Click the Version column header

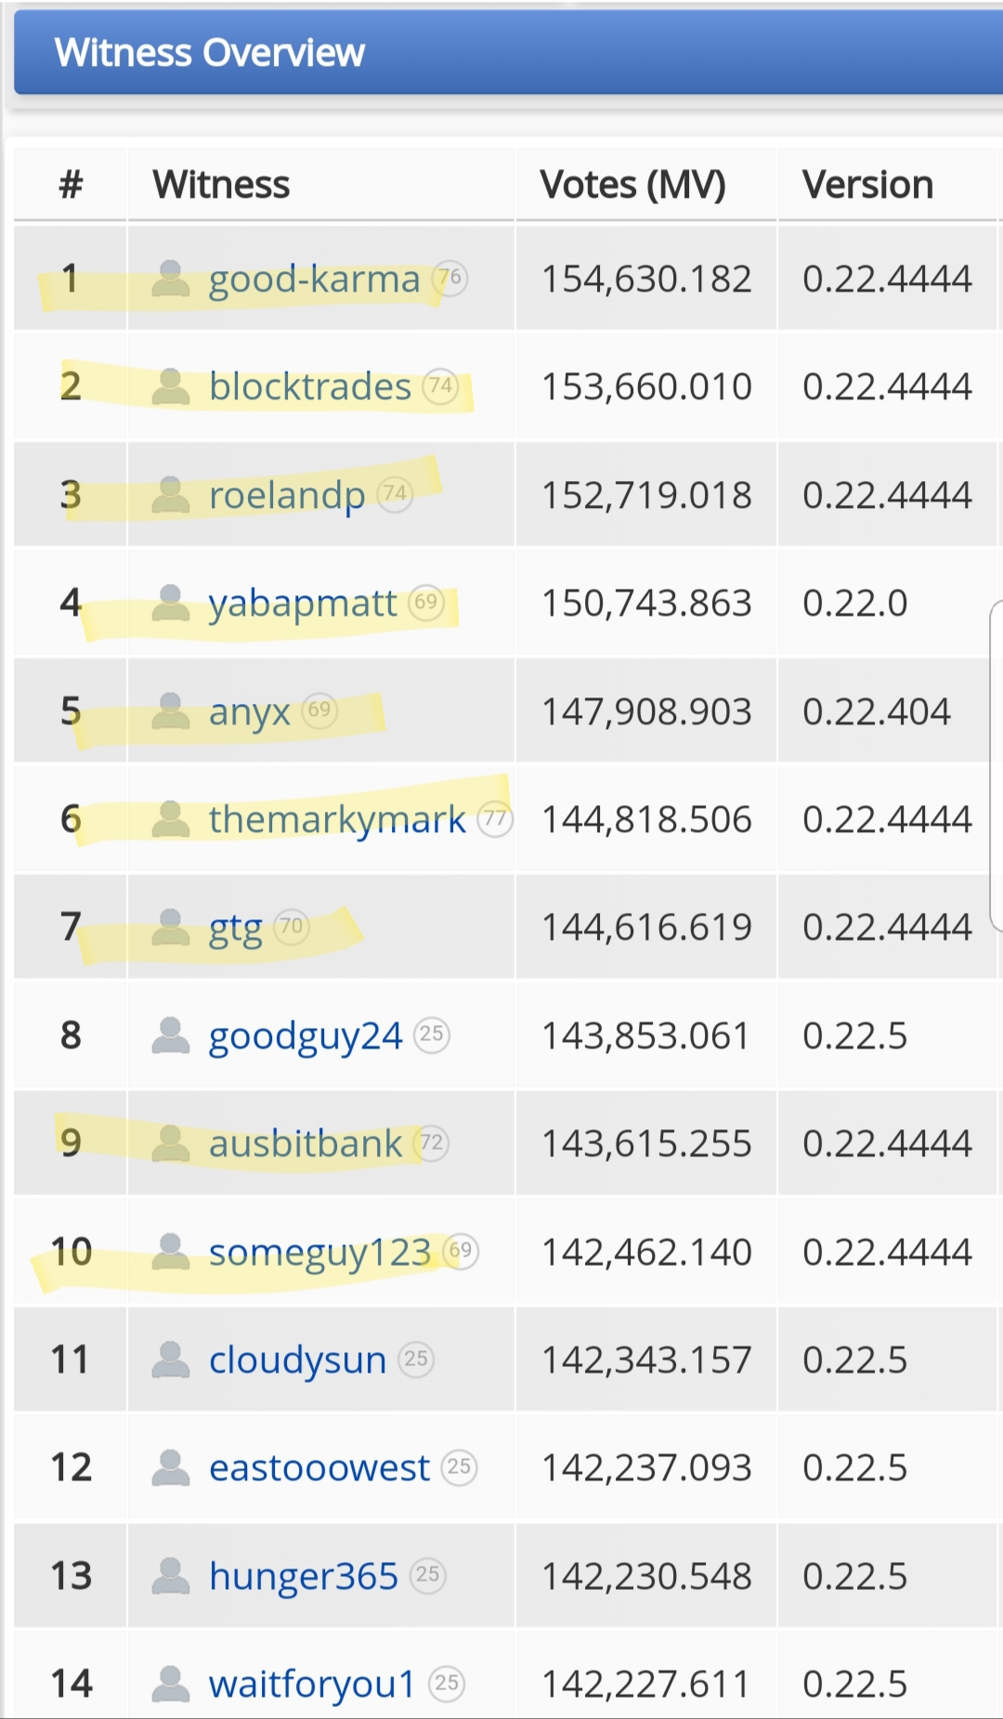[867, 185]
